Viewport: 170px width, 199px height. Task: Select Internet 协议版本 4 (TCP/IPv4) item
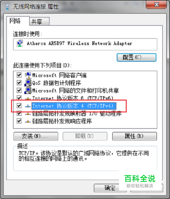(x=74, y=106)
